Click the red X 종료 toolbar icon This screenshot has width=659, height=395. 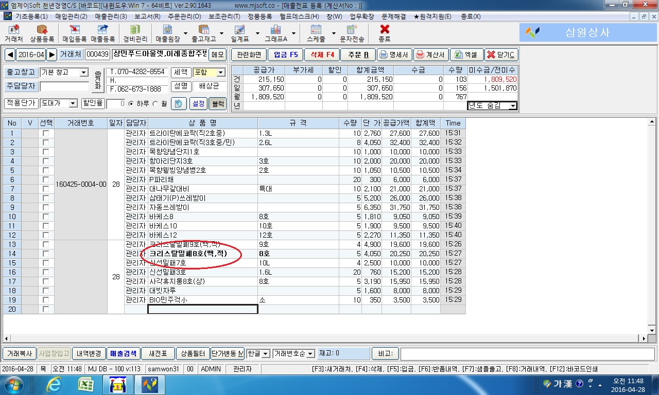pos(384,33)
